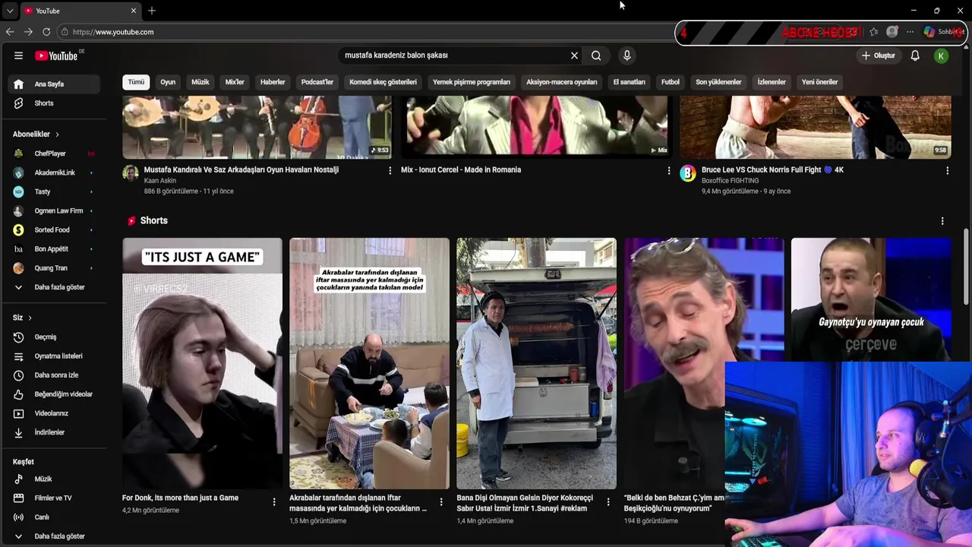Image resolution: width=972 pixels, height=547 pixels.
Task: Click the YouTube logo
Action: (x=56, y=55)
